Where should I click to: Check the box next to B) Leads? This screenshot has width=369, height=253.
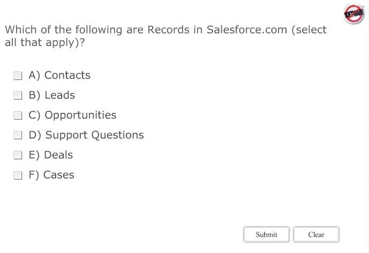18,96
